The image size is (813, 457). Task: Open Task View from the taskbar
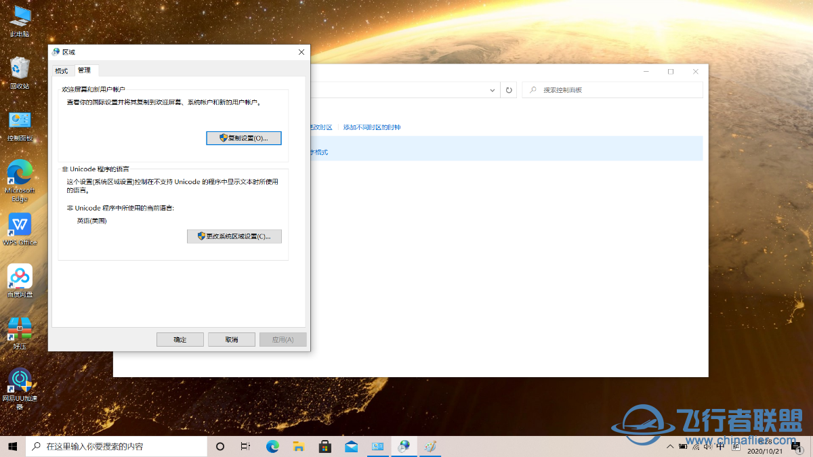point(246,446)
